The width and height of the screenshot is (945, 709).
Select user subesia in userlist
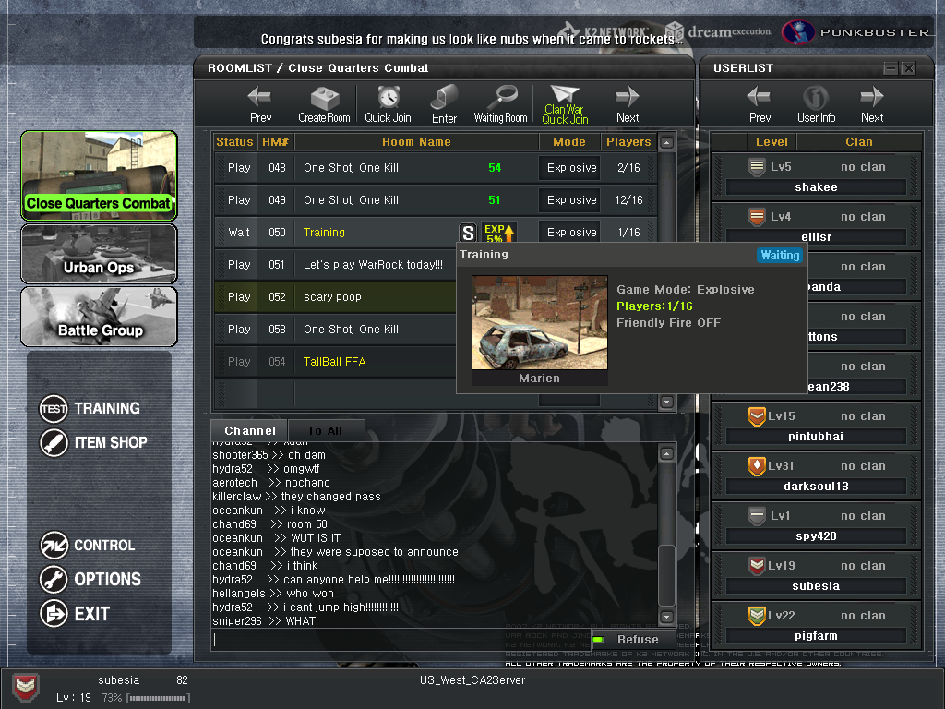tap(816, 576)
